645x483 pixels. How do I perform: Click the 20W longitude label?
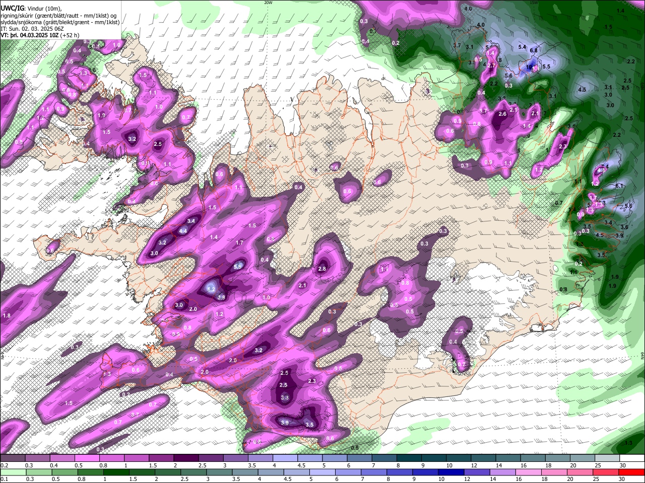pyautogui.click(x=269, y=2)
